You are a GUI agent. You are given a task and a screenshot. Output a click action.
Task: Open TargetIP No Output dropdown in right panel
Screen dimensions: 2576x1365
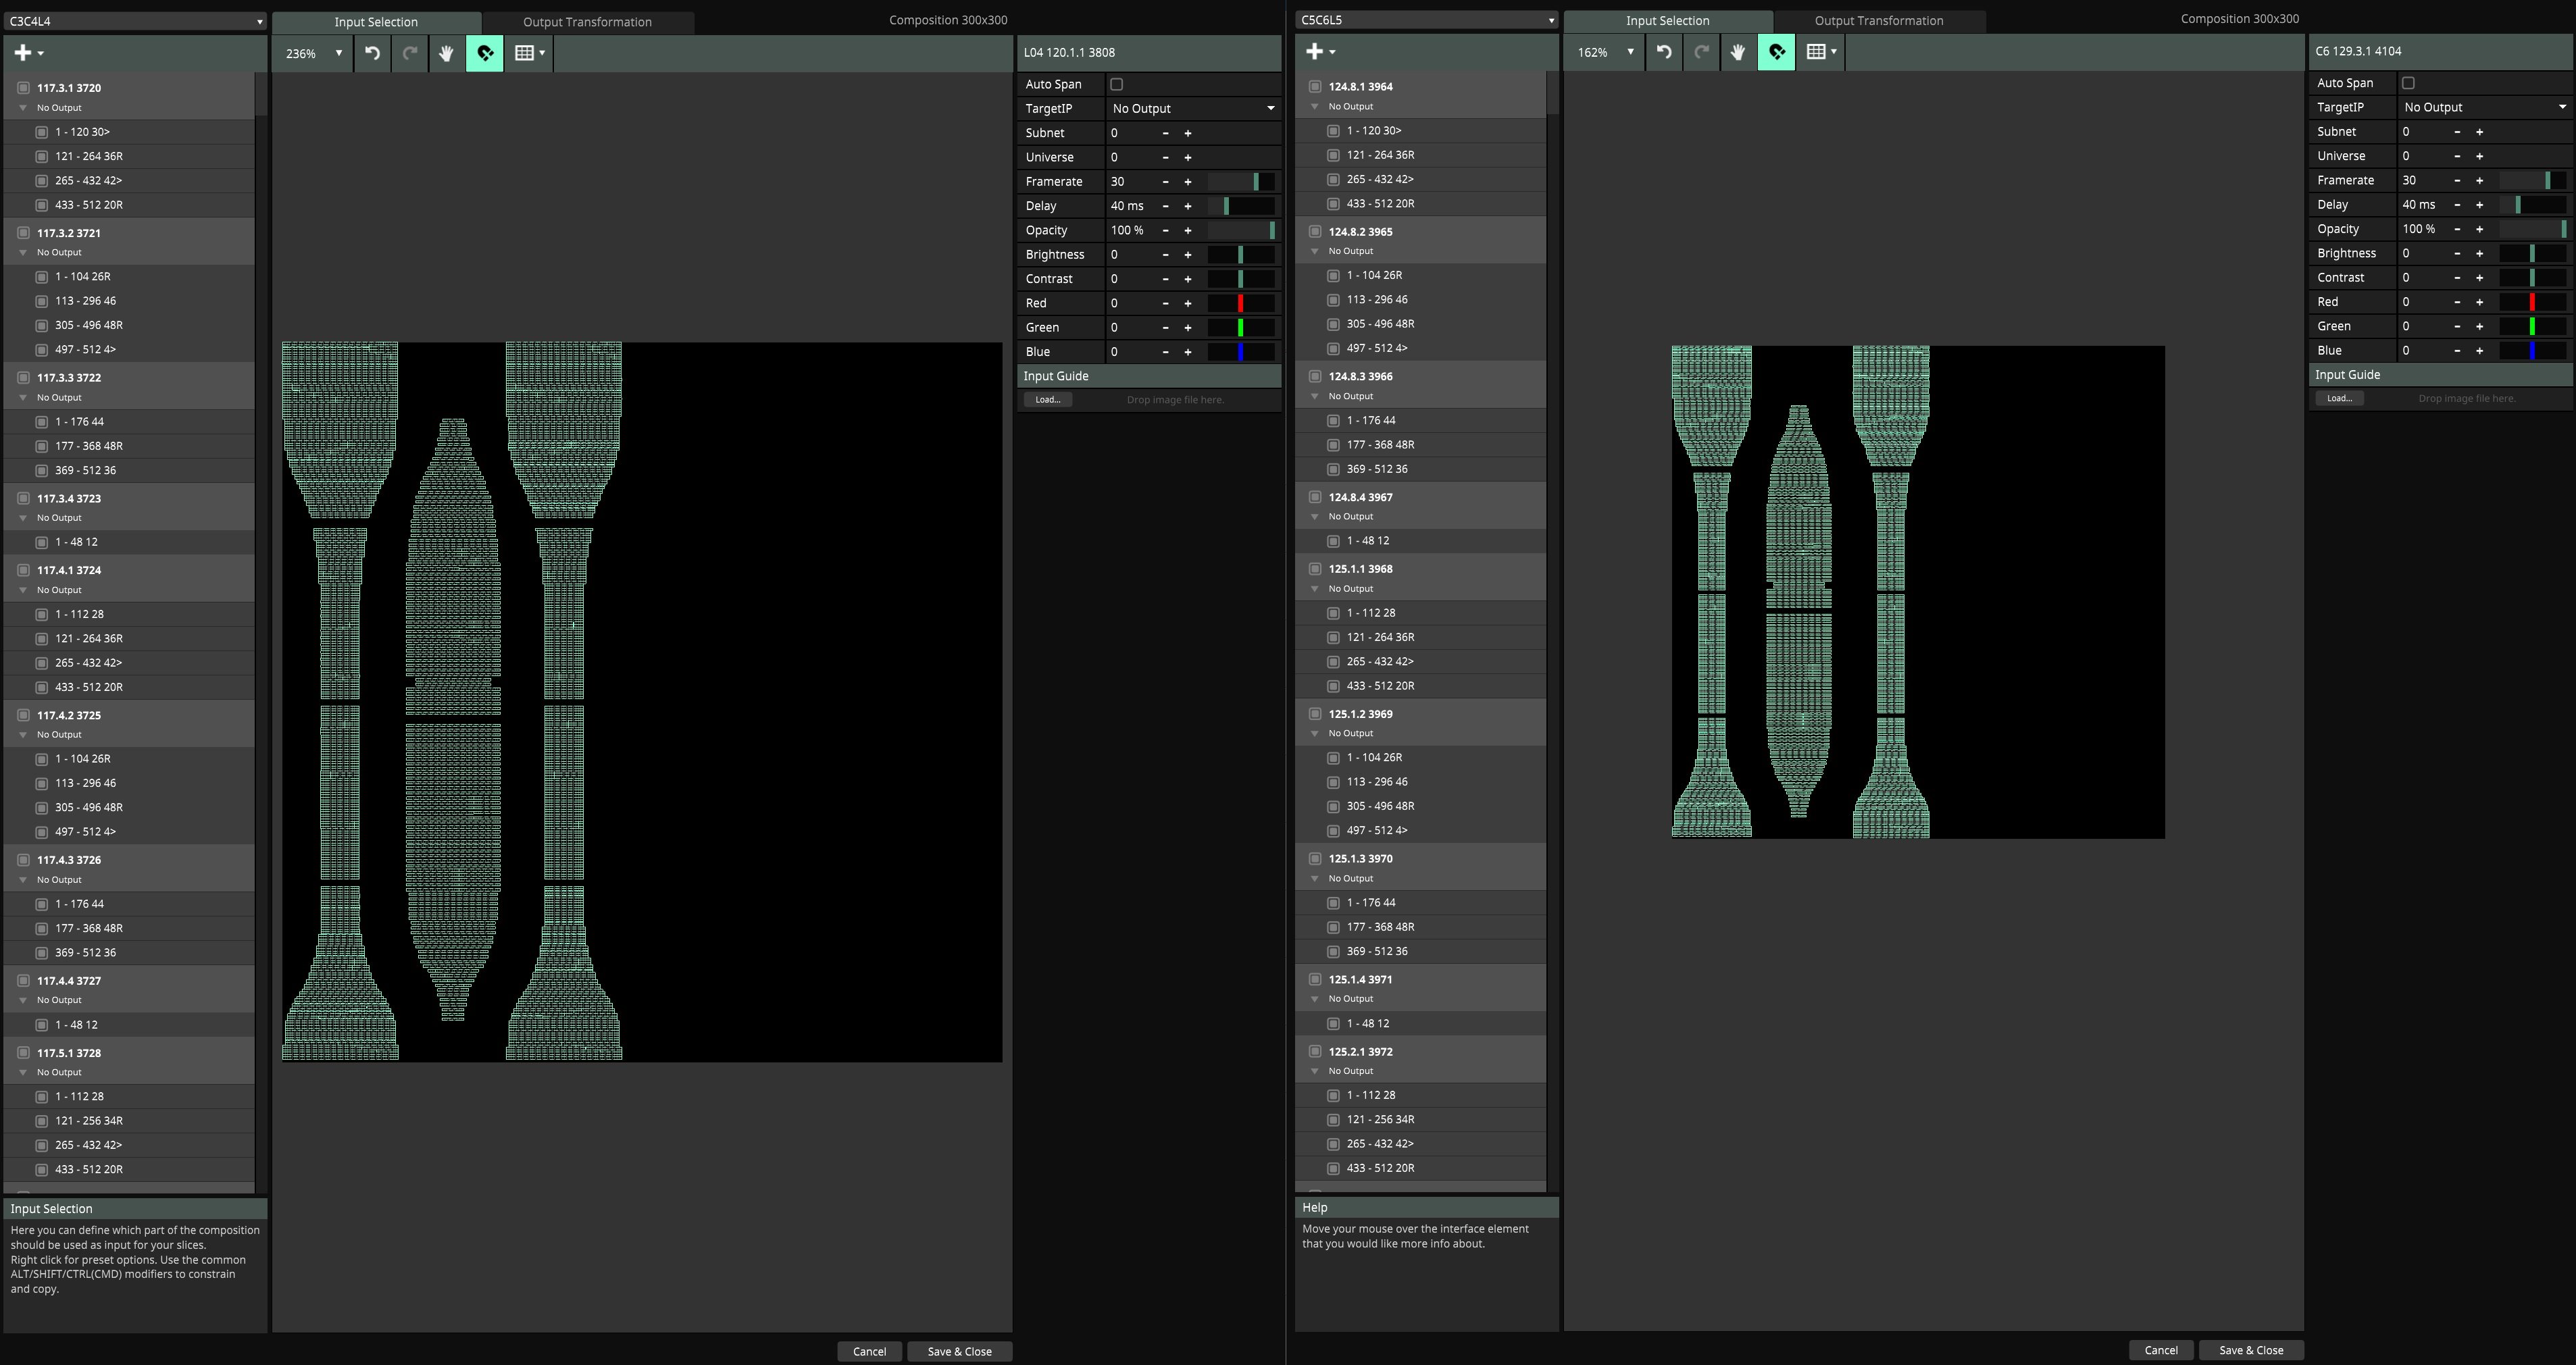(x=2483, y=107)
